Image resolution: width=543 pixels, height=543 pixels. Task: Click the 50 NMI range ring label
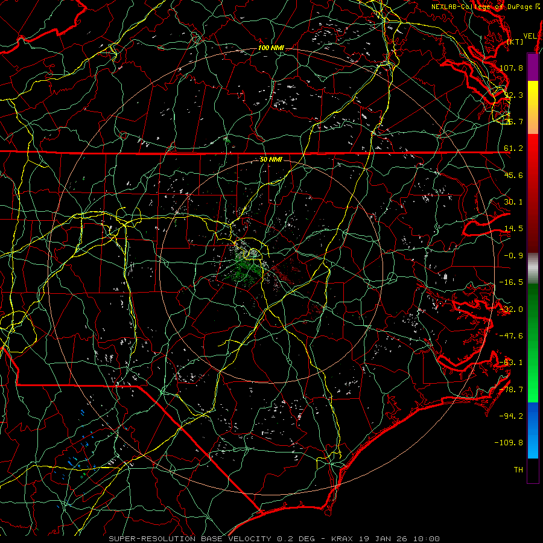coord(271,160)
